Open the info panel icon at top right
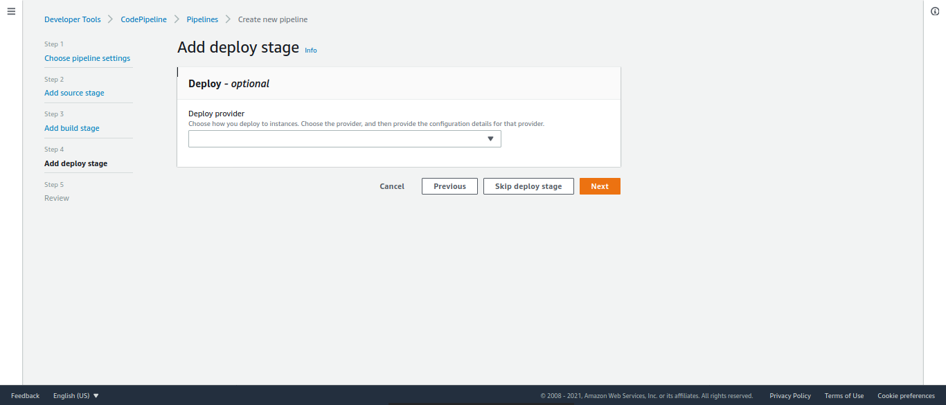Screen dimensions: 946x405 935,12
